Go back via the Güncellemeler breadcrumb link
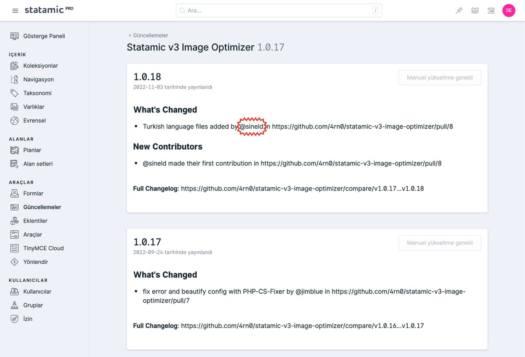 (x=150, y=35)
